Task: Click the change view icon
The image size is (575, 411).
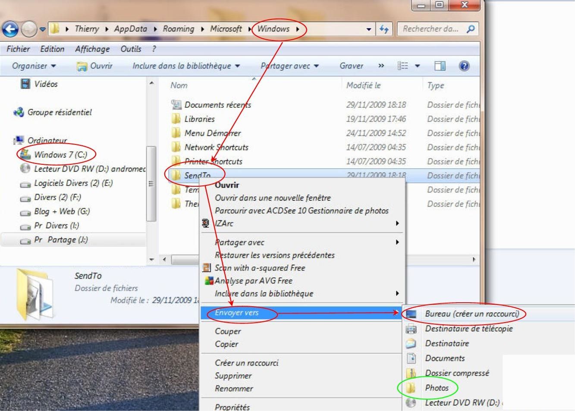Action: click(402, 66)
